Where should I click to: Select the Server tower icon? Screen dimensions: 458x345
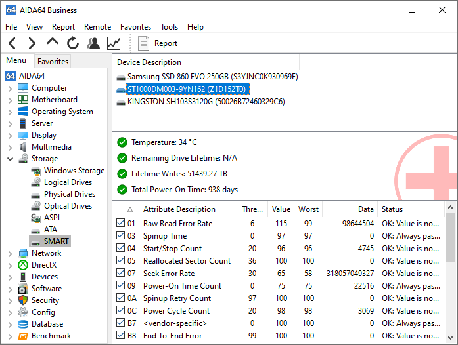(x=23, y=123)
